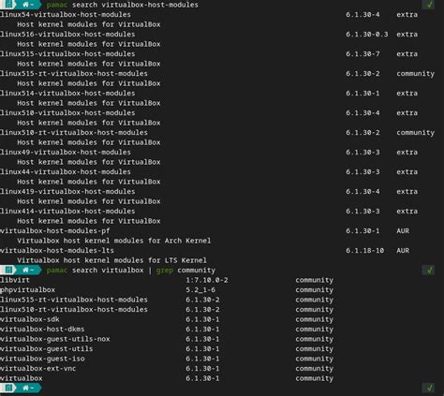Click version 6.1.30-4 on the linux54 row
444x396 pixels.
(363, 15)
